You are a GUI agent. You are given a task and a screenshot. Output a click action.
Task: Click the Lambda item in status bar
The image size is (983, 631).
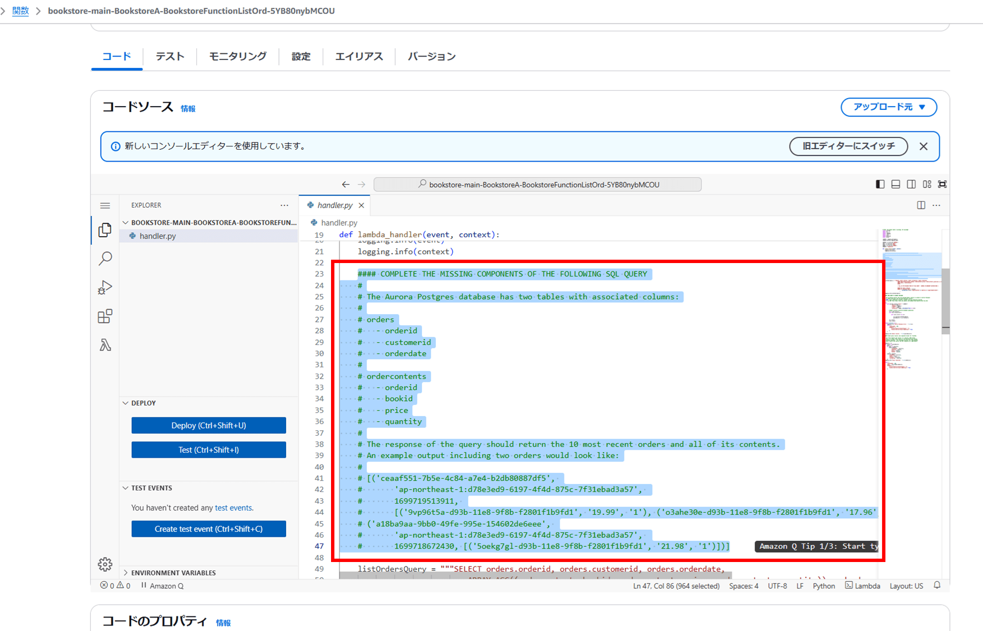click(x=862, y=586)
